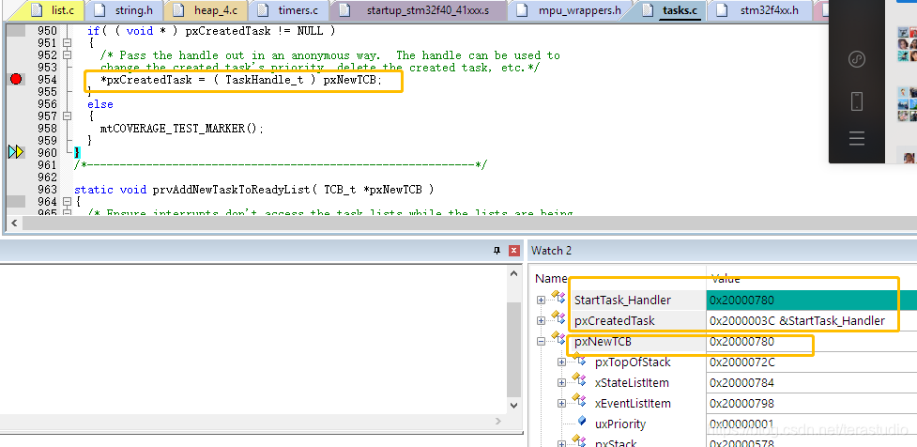Expand the pxCreatedTask watch entry
The height and width of the screenshot is (447, 917).
[x=541, y=320]
